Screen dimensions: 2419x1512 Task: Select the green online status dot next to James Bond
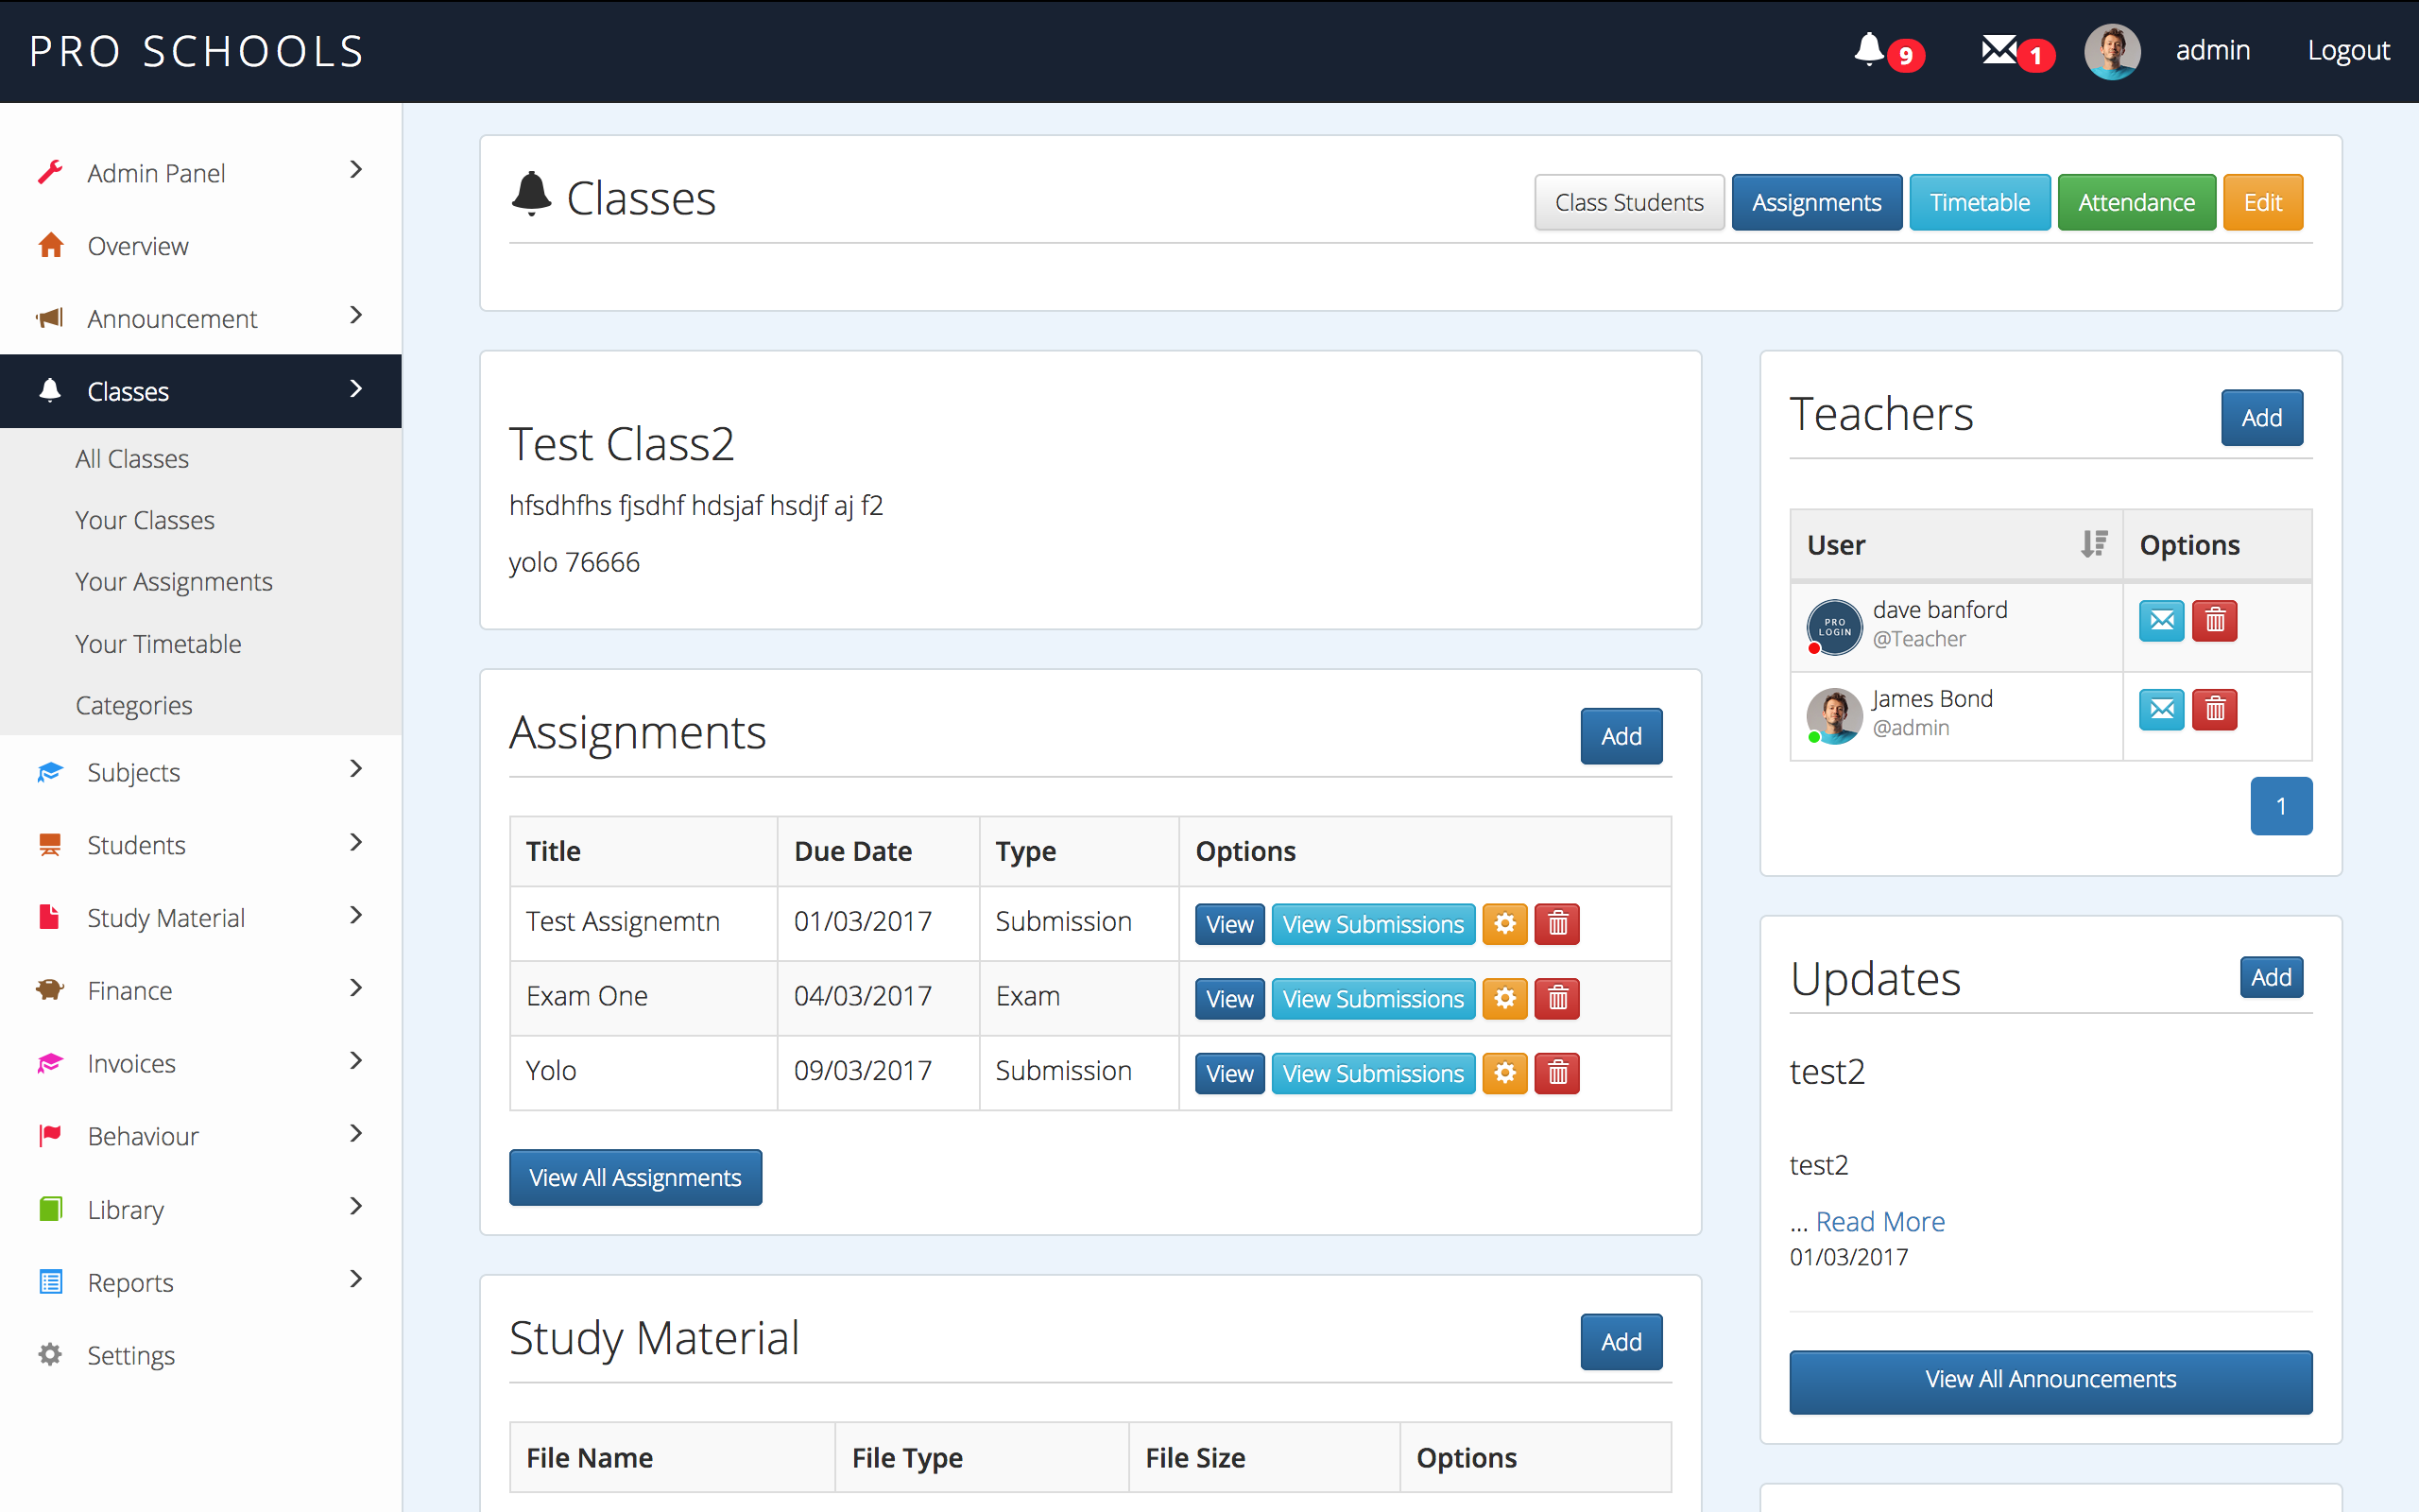[x=1813, y=738]
